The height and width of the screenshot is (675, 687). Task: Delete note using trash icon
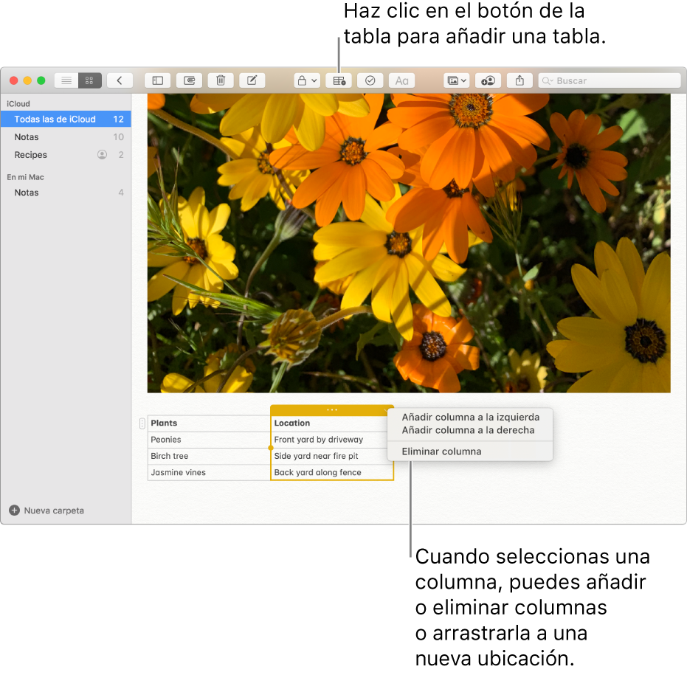[x=221, y=80]
